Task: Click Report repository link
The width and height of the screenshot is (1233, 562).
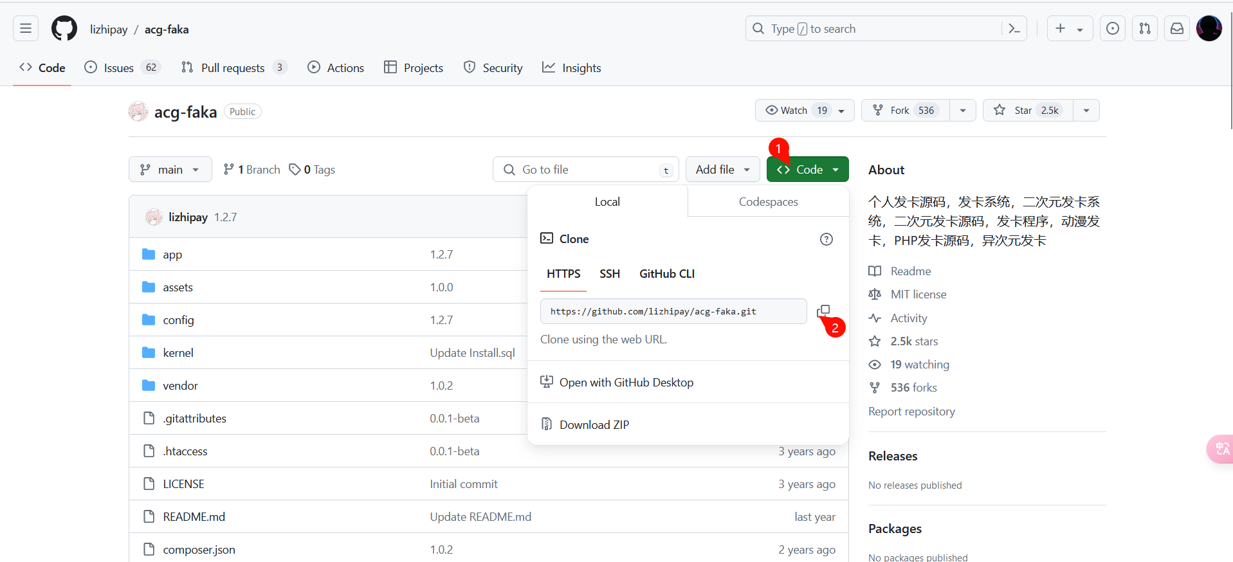Action: point(911,412)
